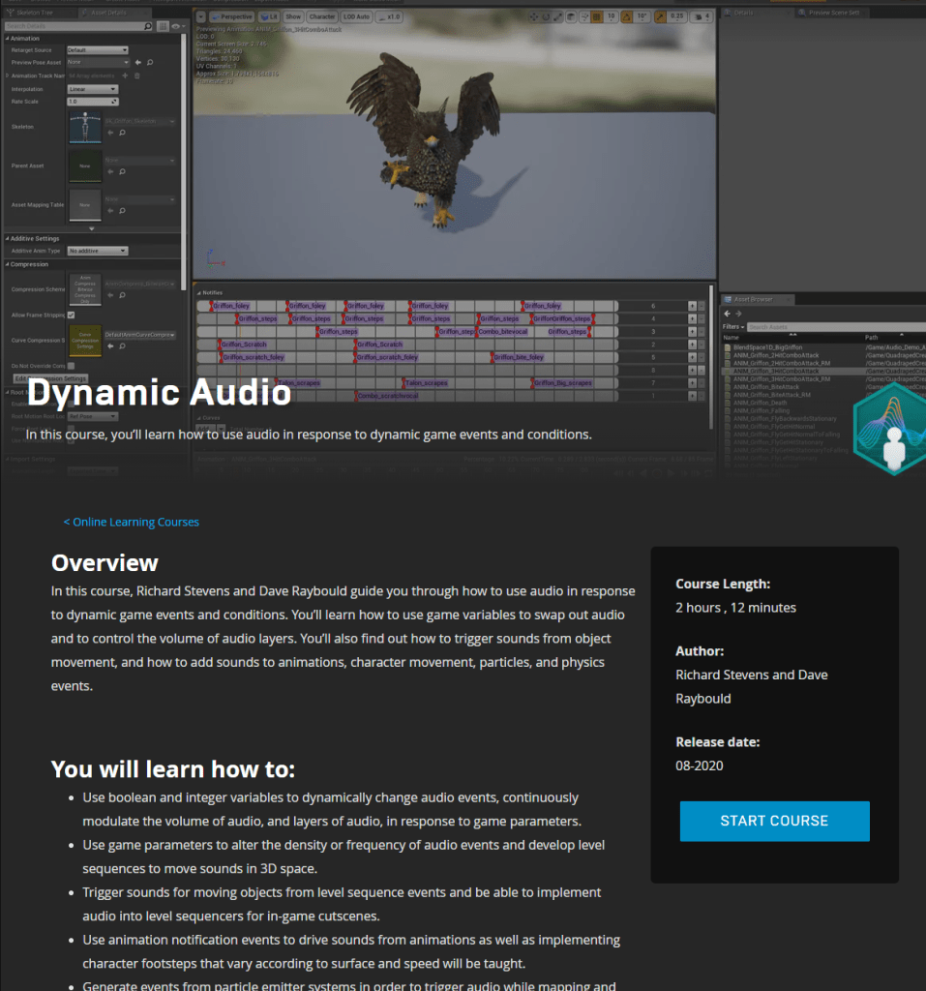The image size is (926, 991).
Task: Click the Lit view mode button
Action: [270, 16]
